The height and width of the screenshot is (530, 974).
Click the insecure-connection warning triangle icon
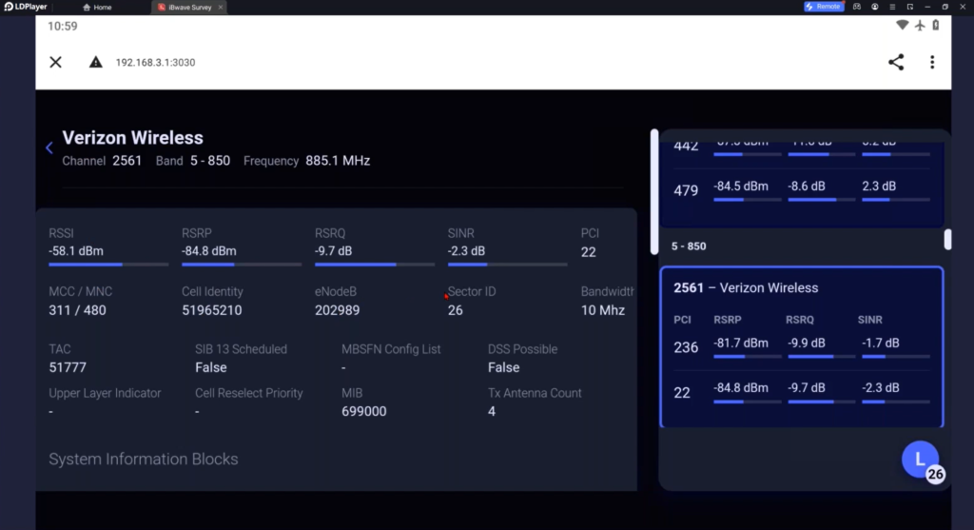coord(95,62)
